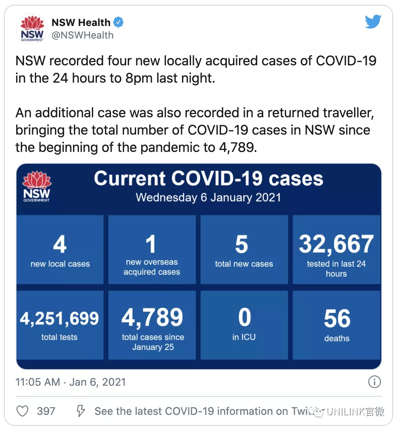Open the NSW Health profile avatar
The image size is (397, 429).
click(32, 29)
